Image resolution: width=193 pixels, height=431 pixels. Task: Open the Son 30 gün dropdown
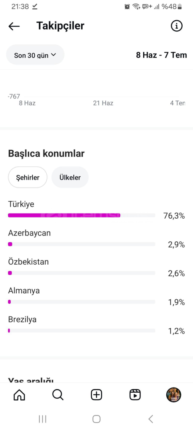[x=35, y=55]
